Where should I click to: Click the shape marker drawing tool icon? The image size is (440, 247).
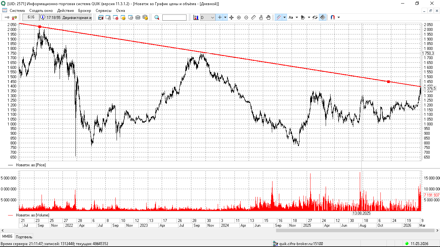click(303, 17)
